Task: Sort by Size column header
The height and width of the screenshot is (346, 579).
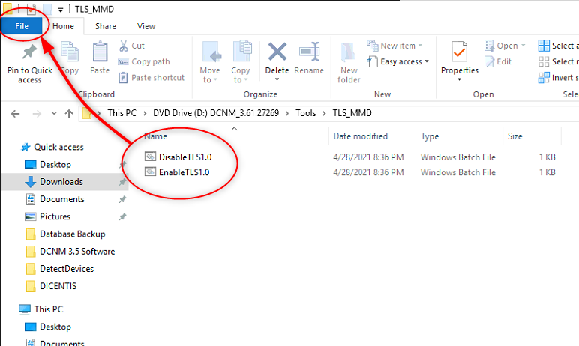Action: point(514,136)
